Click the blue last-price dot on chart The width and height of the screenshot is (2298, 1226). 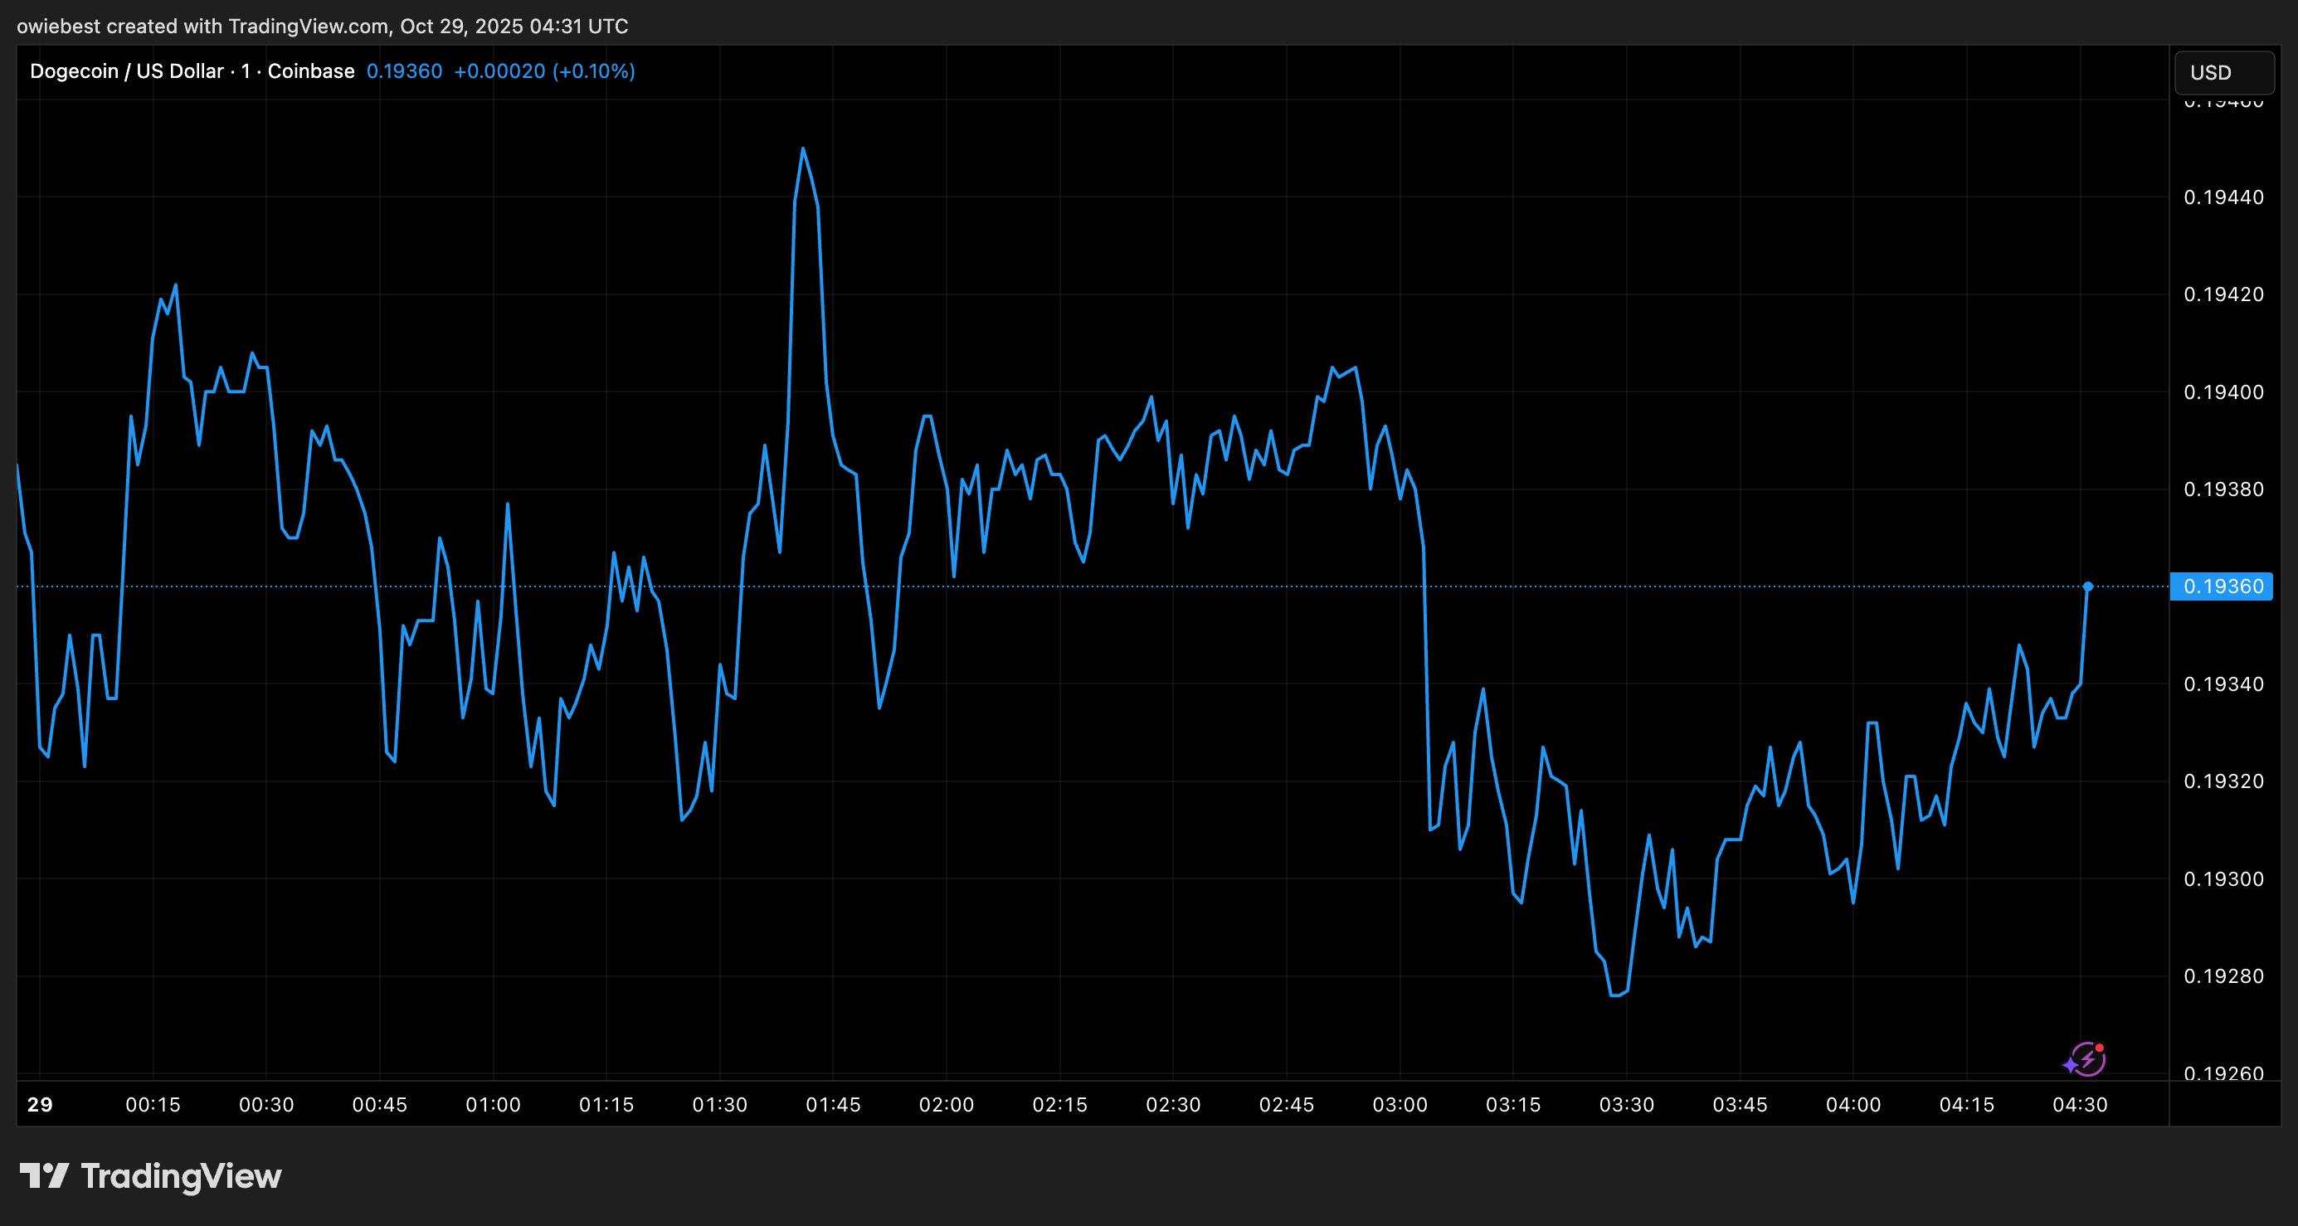tap(2087, 586)
